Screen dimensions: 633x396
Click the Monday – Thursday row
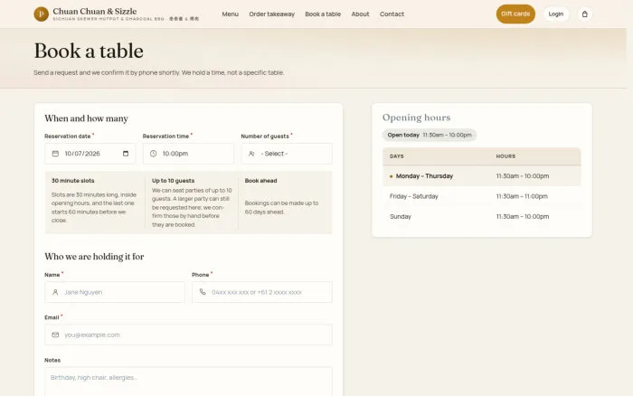click(x=482, y=176)
